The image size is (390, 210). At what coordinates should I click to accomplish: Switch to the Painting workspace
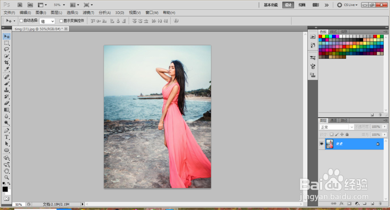coord(302,5)
